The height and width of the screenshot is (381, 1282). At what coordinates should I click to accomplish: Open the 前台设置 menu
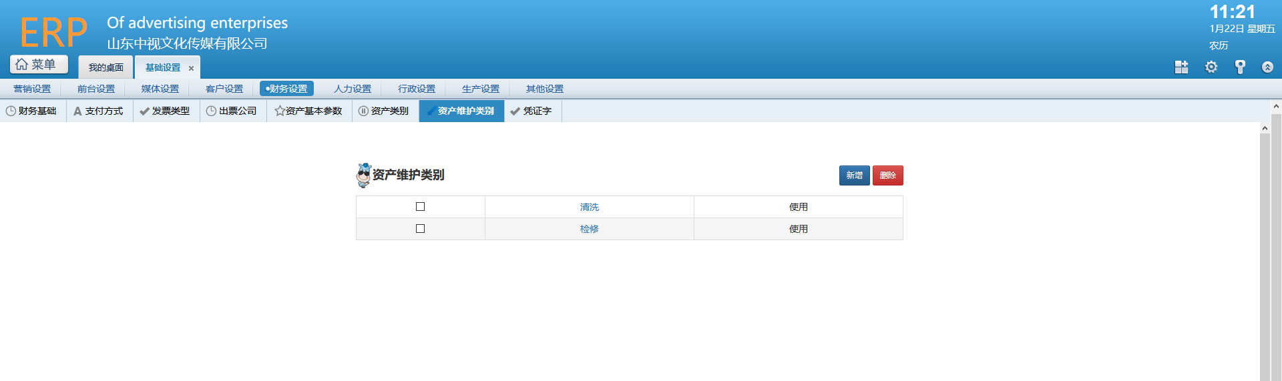click(x=96, y=89)
